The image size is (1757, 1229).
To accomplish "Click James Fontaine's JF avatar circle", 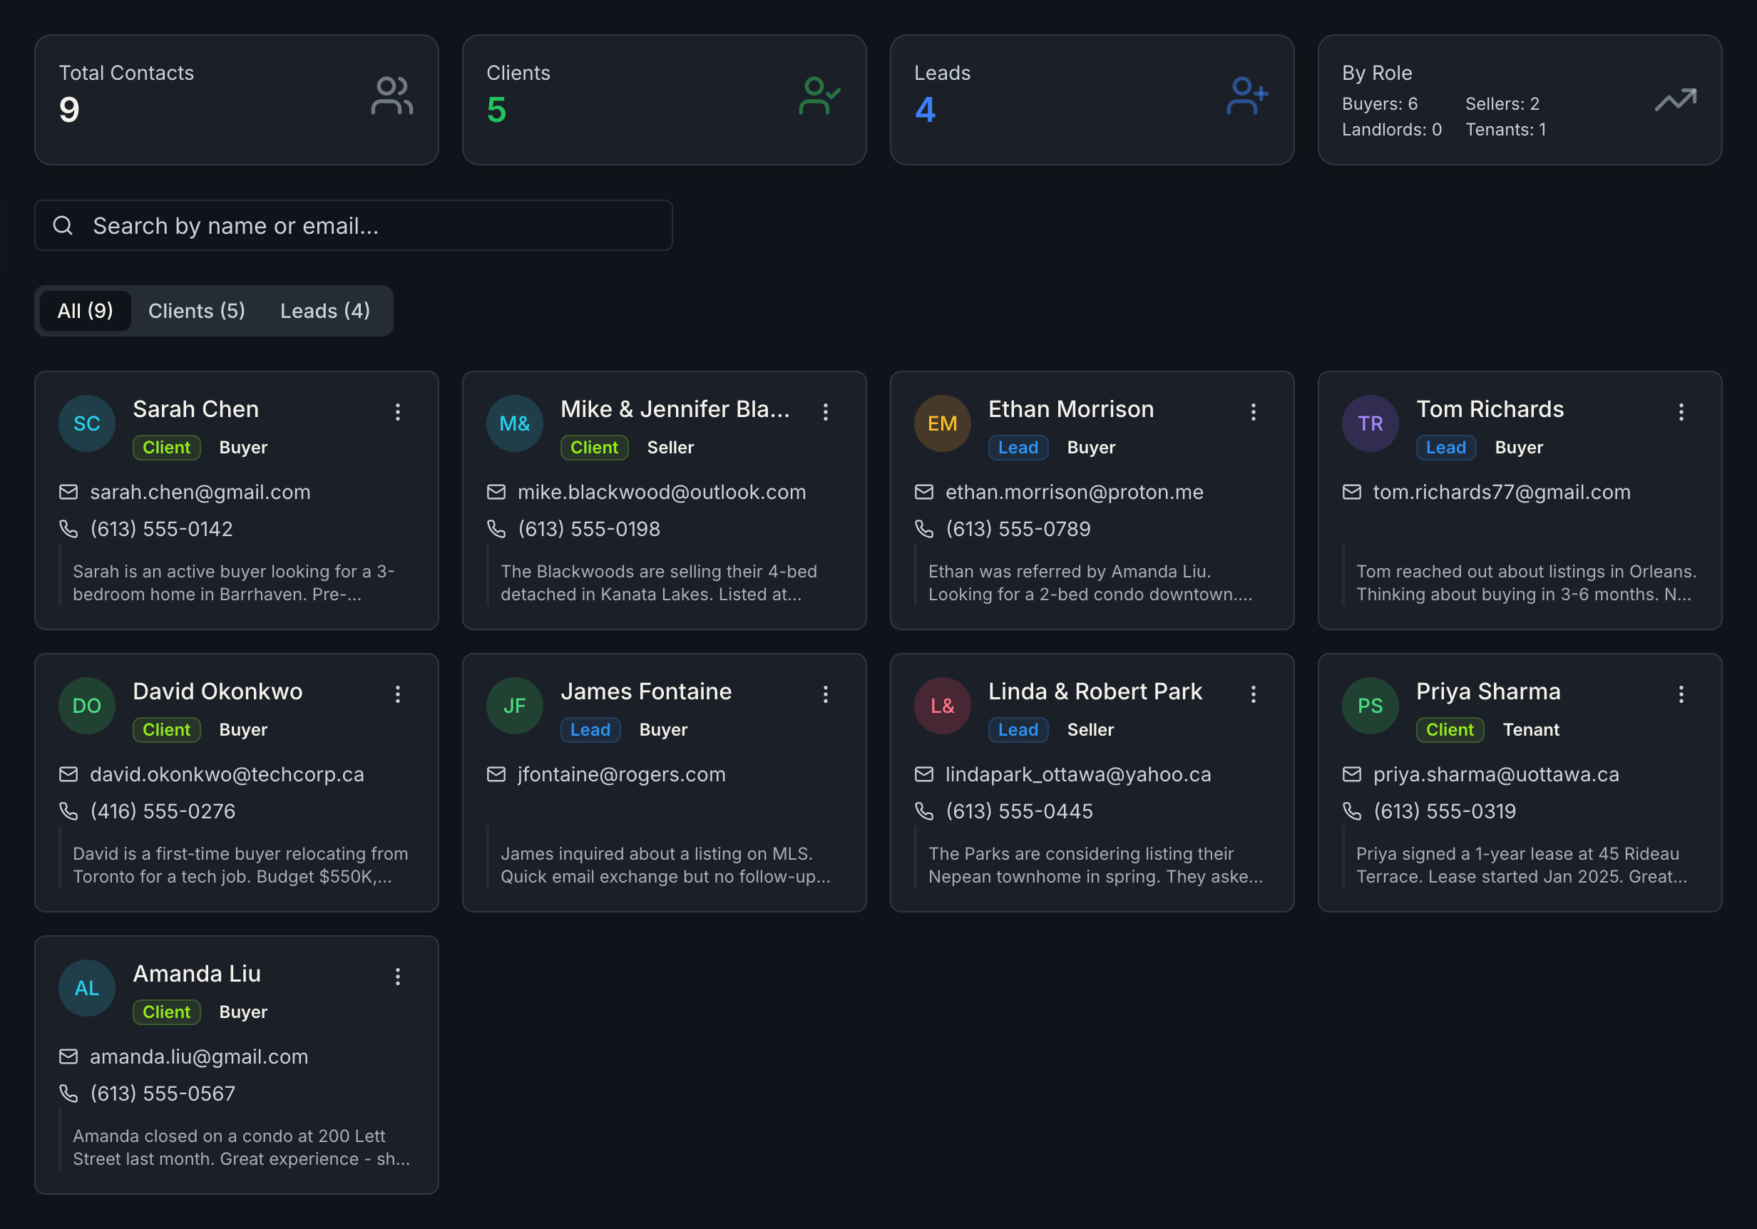I will (x=513, y=706).
